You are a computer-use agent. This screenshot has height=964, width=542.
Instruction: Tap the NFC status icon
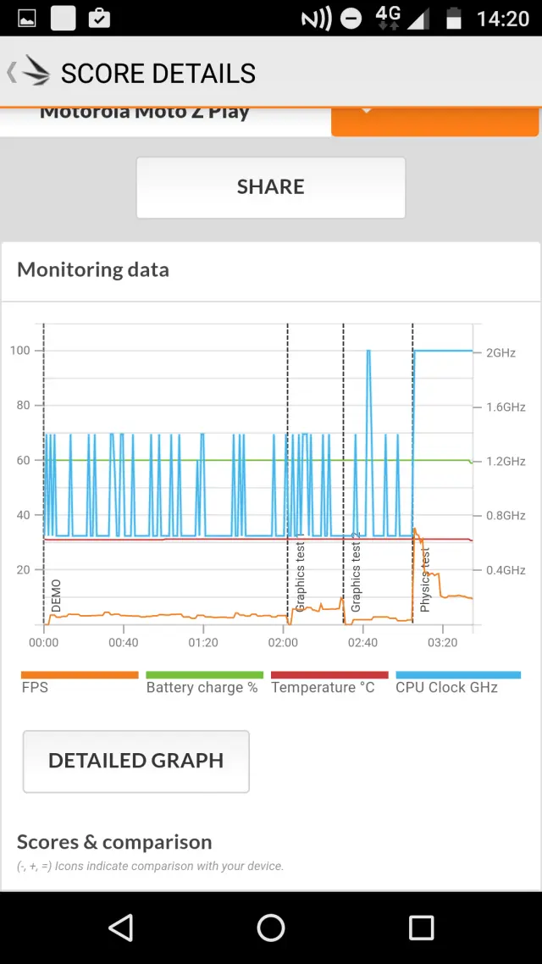tap(316, 18)
